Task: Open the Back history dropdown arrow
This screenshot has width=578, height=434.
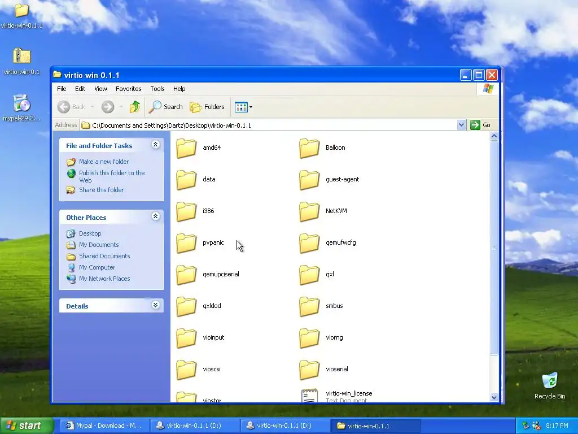Action: [92, 107]
